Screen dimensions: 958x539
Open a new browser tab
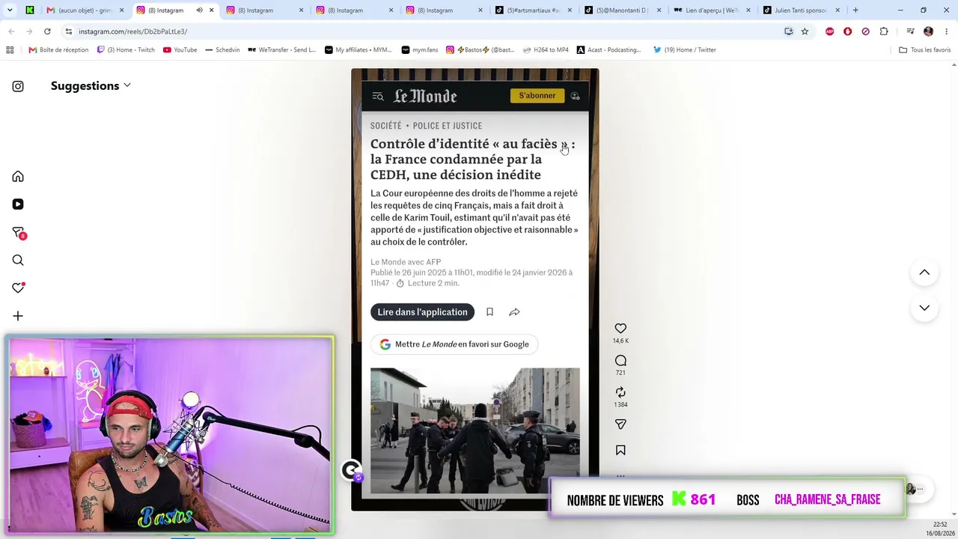point(855,10)
